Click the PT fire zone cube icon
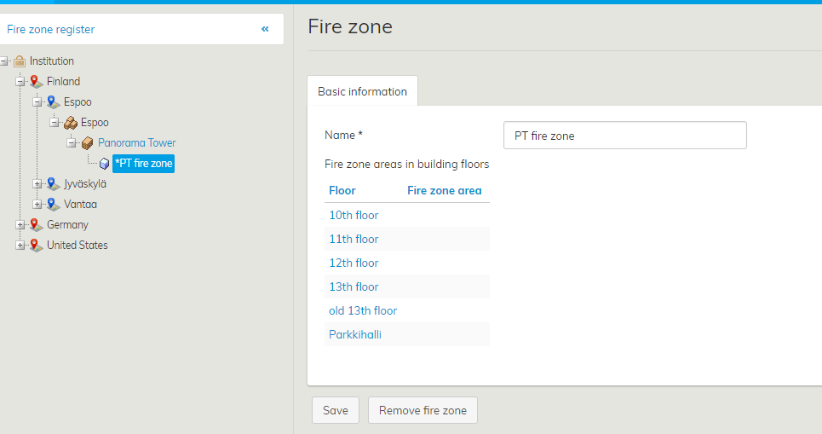The width and height of the screenshot is (822, 434). [104, 164]
